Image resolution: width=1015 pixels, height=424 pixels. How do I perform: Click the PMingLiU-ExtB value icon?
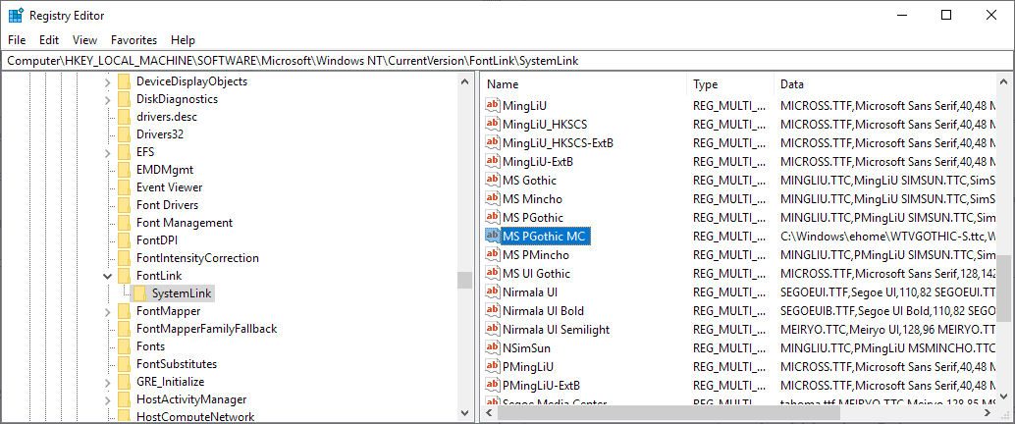(493, 386)
